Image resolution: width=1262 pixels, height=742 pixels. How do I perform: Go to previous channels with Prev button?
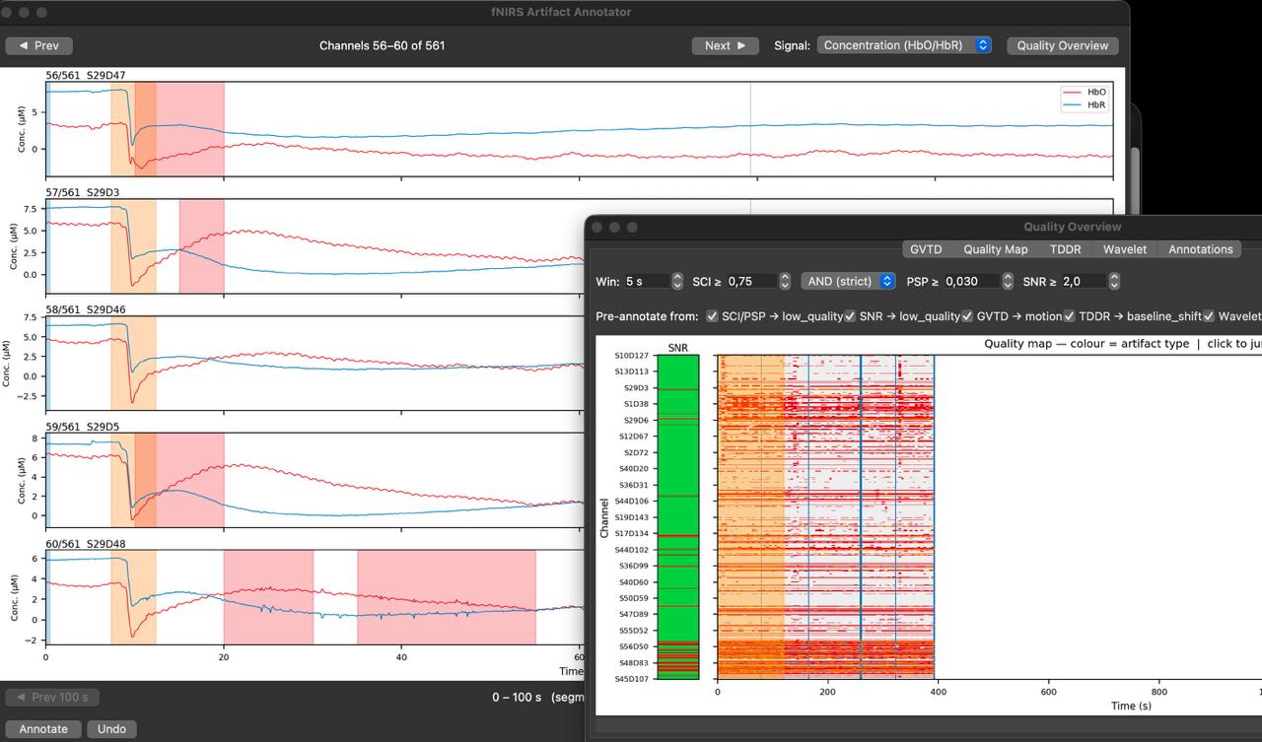(38, 45)
